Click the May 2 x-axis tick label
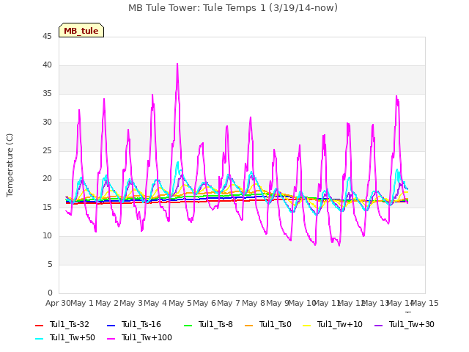 coord(107,303)
